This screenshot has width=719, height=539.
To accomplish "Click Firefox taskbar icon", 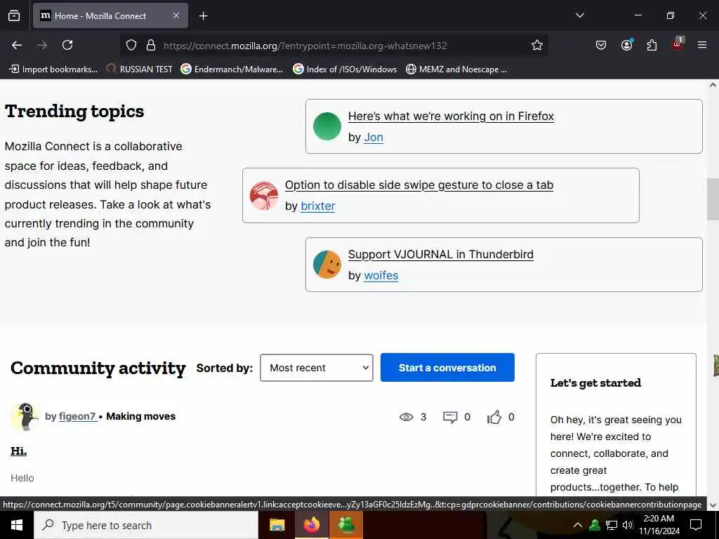I will coord(311,525).
